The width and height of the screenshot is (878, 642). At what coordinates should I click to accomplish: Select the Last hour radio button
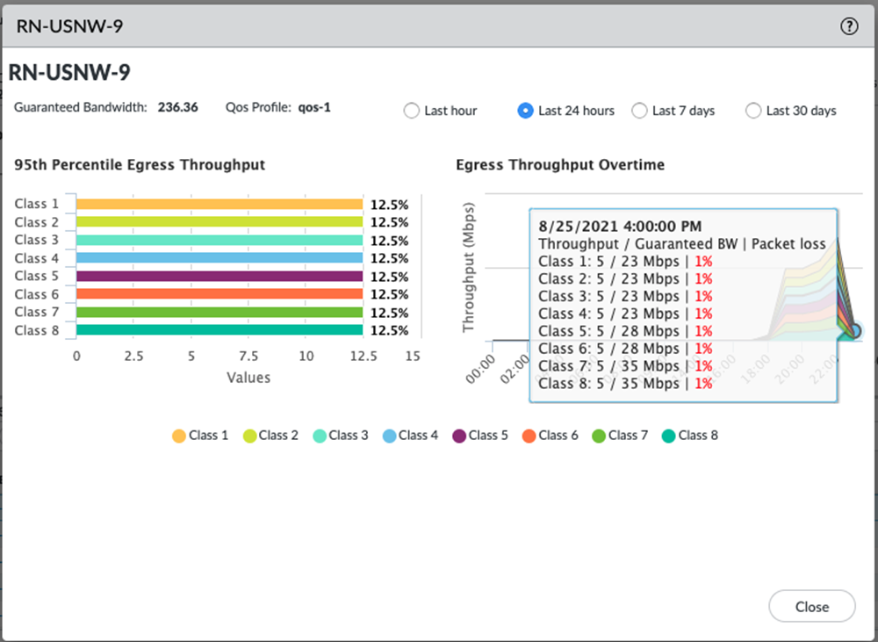pos(411,111)
